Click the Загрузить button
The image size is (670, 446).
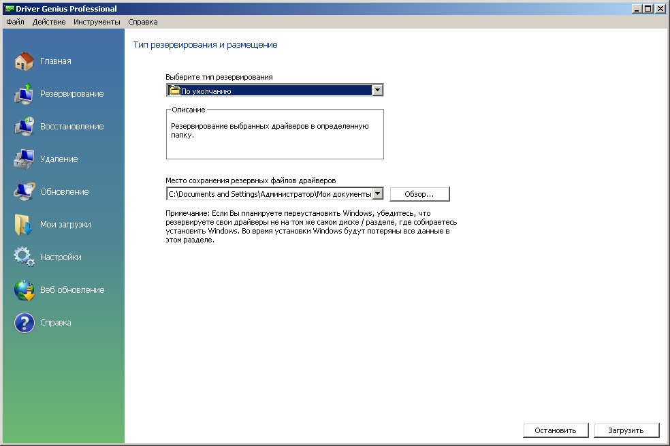[626, 430]
